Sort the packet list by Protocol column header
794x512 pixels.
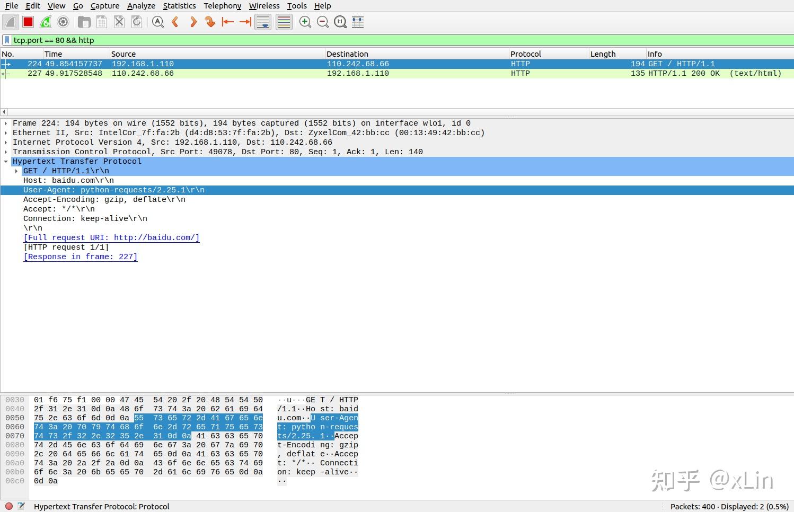point(548,54)
